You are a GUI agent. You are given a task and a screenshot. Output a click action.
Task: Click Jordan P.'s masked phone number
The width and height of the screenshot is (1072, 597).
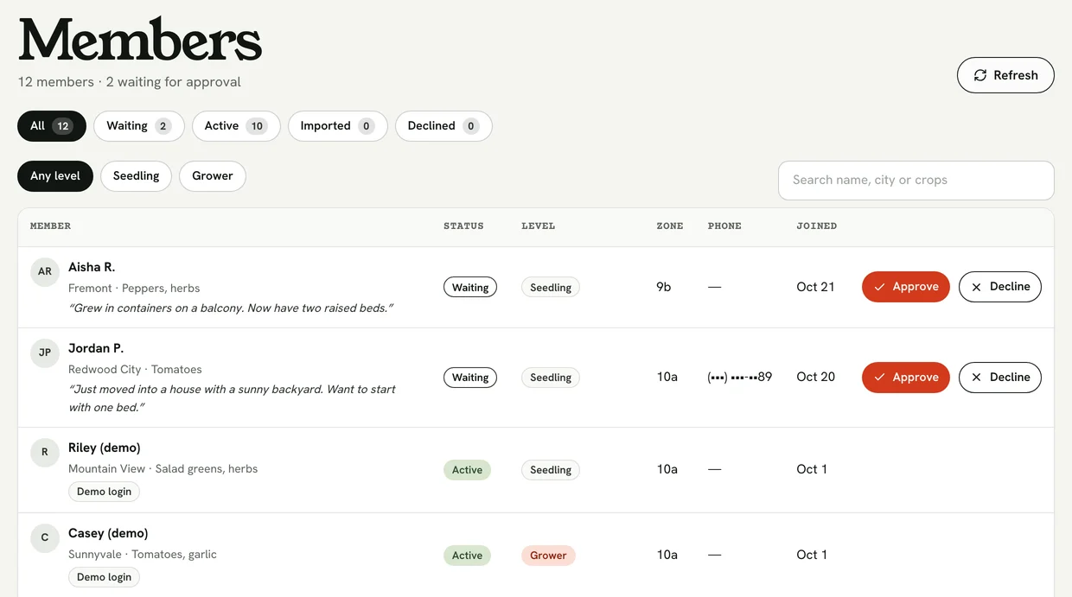[x=740, y=378]
